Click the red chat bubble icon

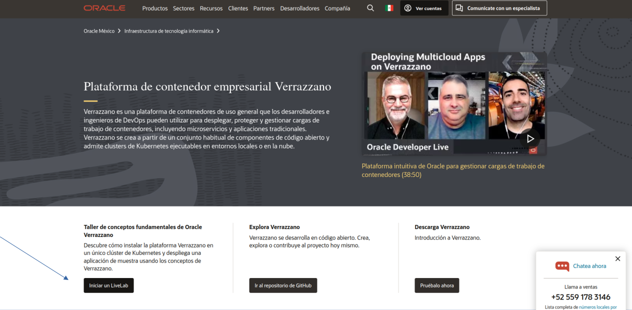pos(562,266)
